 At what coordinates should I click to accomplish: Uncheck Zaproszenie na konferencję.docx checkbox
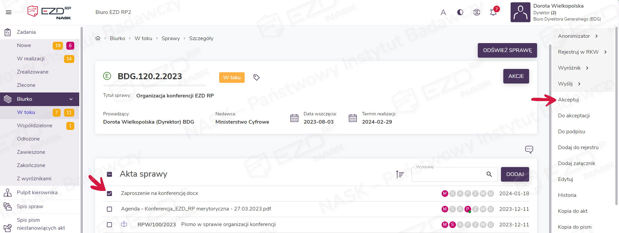pos(109,194)
